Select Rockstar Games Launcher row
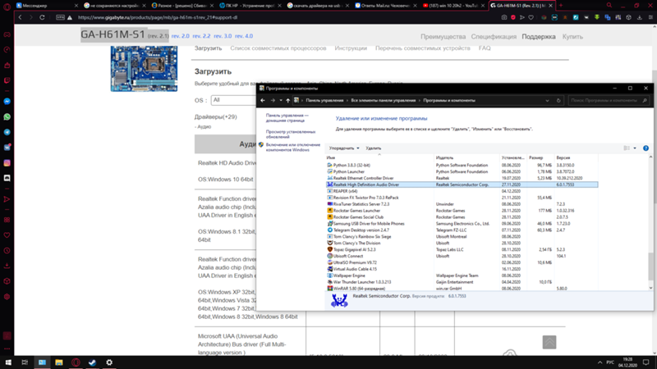 [462, 211]
